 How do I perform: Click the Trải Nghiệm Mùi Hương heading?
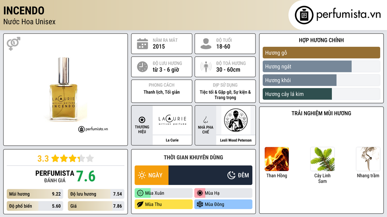click(321, 113)
